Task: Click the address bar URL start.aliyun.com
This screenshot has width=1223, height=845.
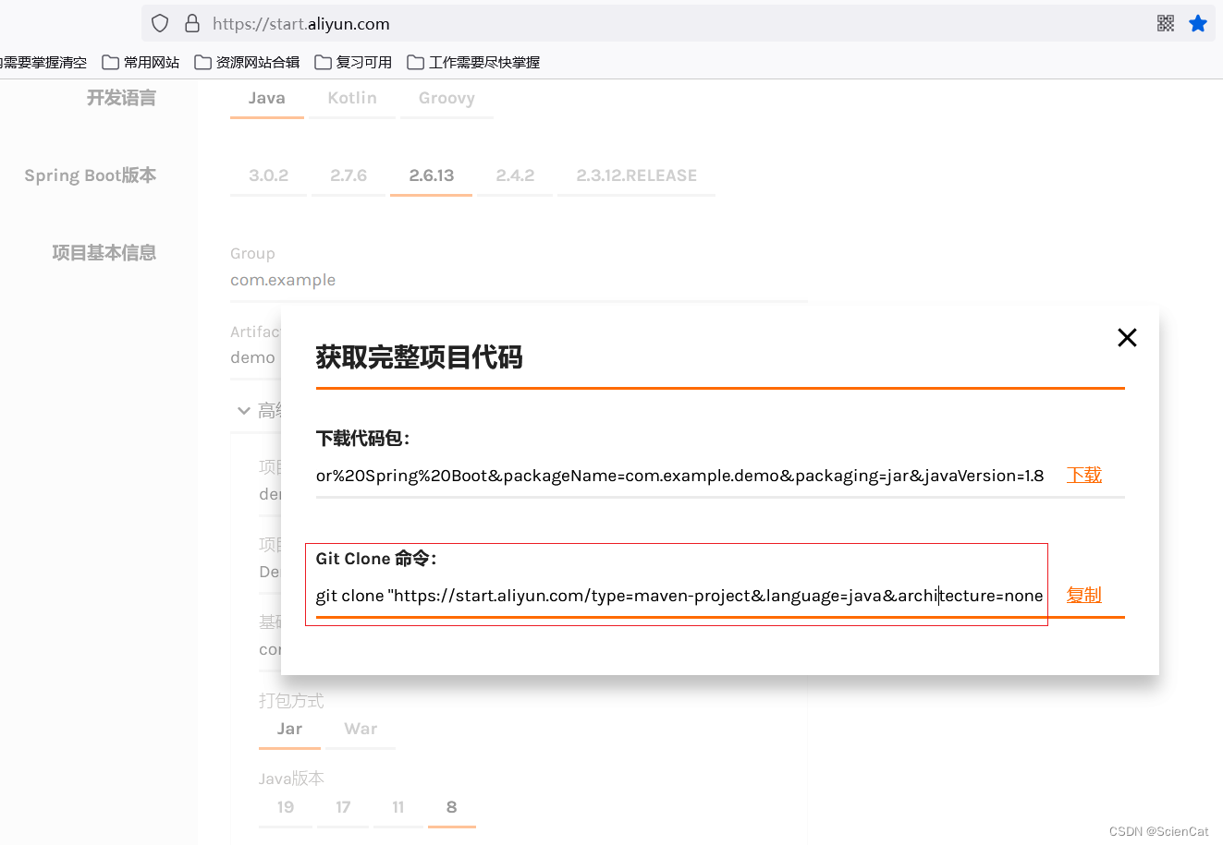Action: coord(301,24)
